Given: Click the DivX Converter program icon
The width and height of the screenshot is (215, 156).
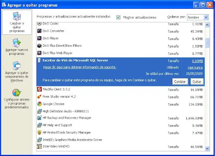Looking at the screenshot, I should [39, 31].
